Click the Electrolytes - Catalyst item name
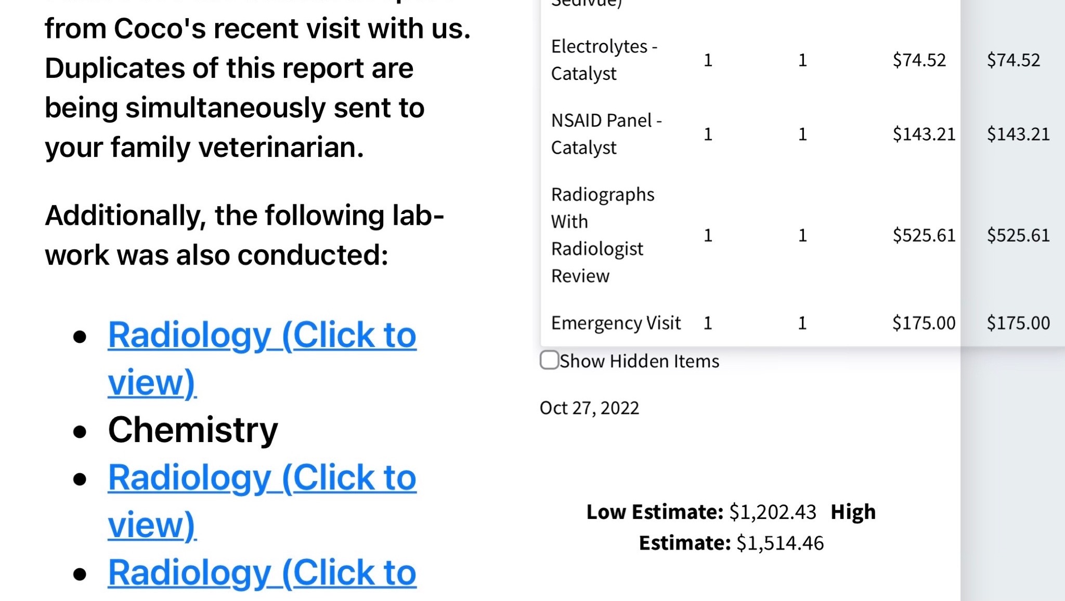1065x601 pixels. point(603,60)
